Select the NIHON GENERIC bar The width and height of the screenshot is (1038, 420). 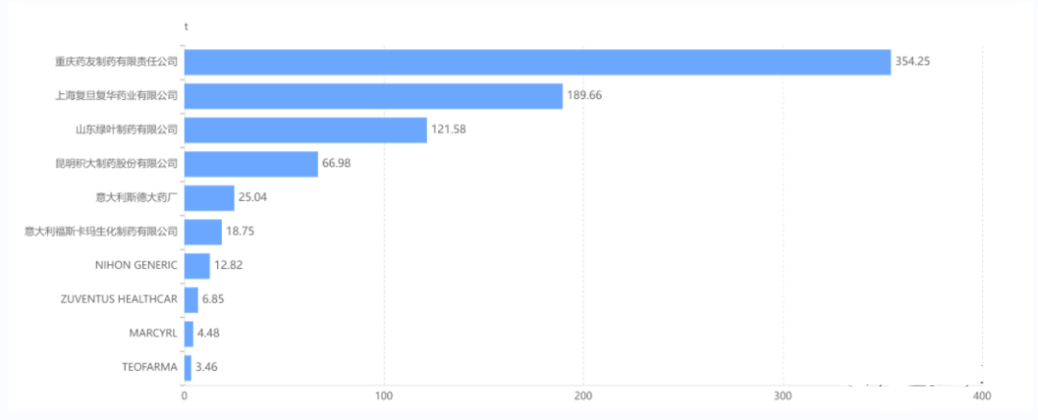(196, 265)
